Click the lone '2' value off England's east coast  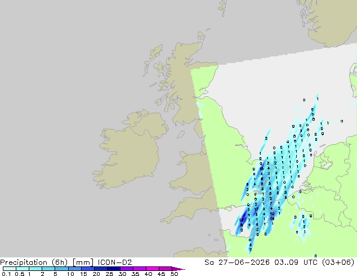tap(266, 138)
